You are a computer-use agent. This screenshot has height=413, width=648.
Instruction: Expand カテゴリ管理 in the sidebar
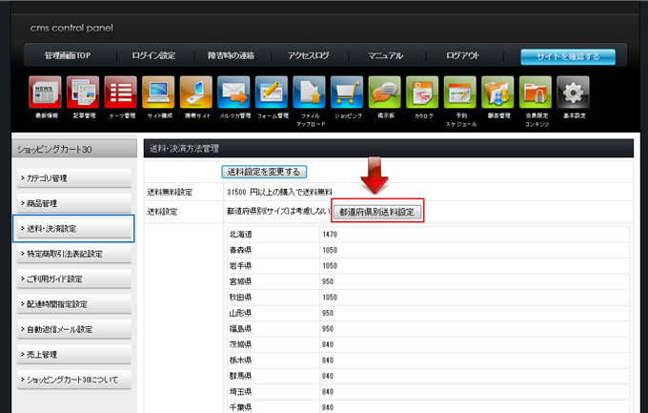[74, 178]
